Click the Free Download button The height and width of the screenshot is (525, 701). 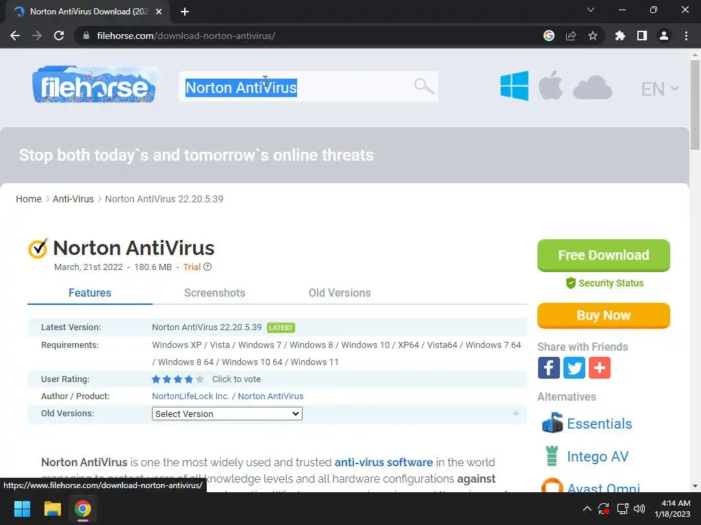click(604, 256)
